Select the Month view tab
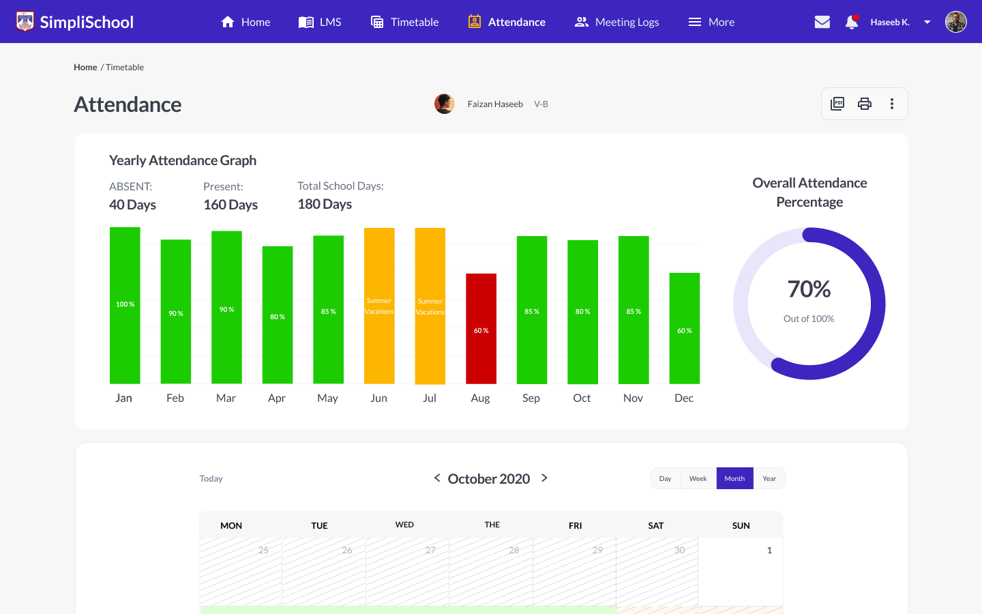Screen dimensions: 982x614 pyautogui.click(x=735, y=478)
